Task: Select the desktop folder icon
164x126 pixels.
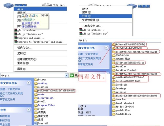Action: 36,83
